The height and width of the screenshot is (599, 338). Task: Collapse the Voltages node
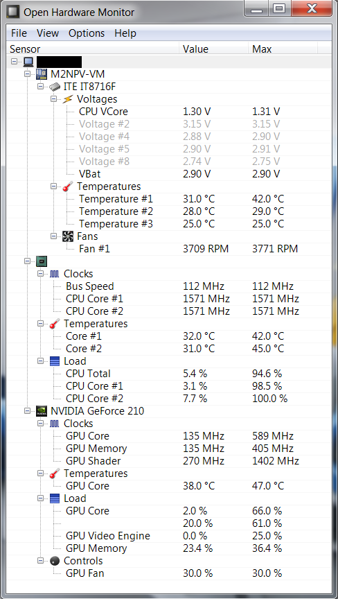54,99
